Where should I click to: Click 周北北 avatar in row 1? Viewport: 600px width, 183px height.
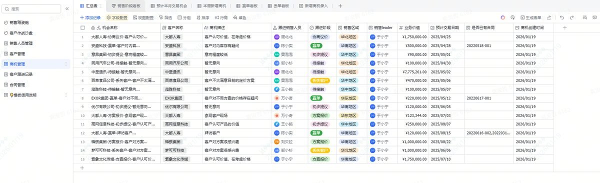click(276, 37)
